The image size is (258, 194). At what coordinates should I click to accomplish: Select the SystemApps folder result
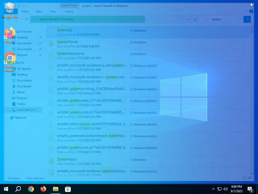coord(148,161)
